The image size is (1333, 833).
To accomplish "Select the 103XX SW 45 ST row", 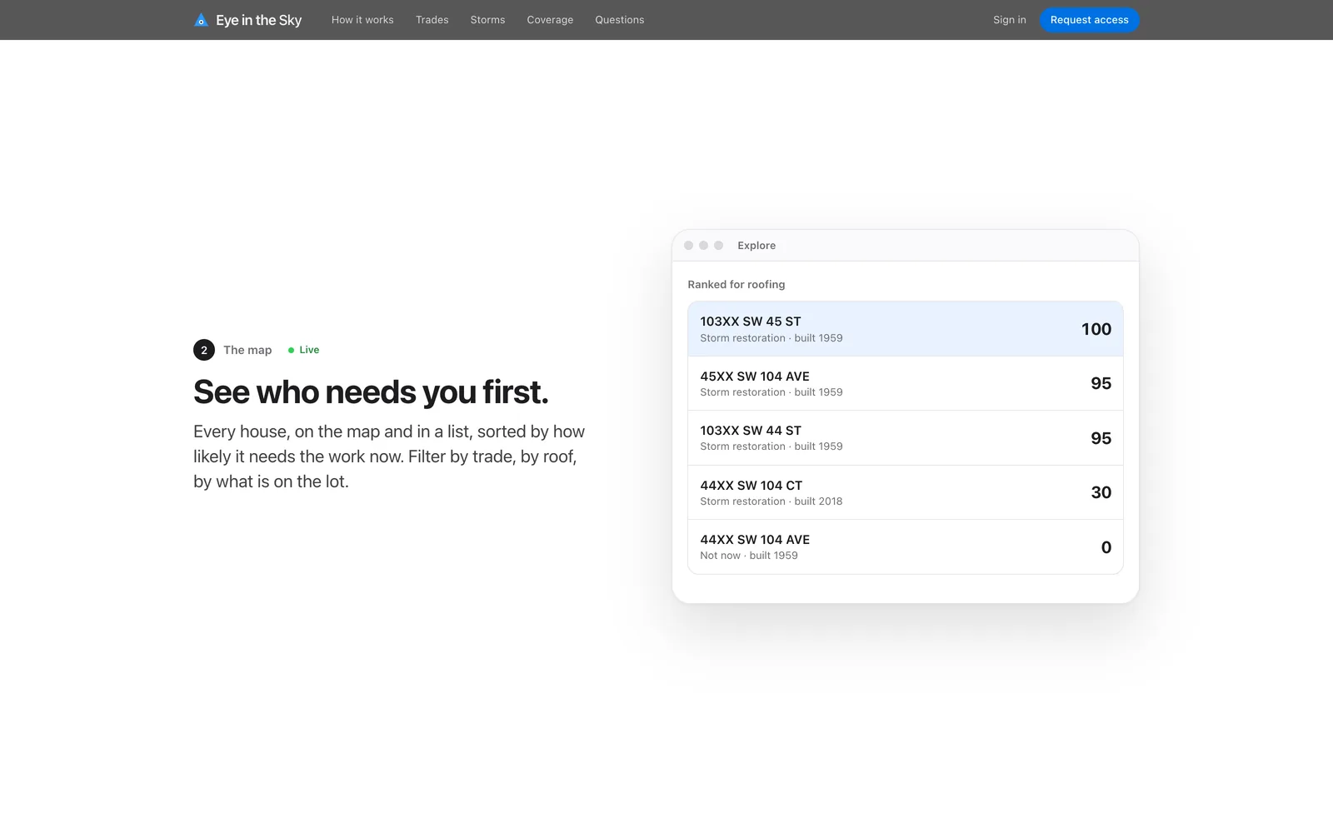I will pos(905,329).
